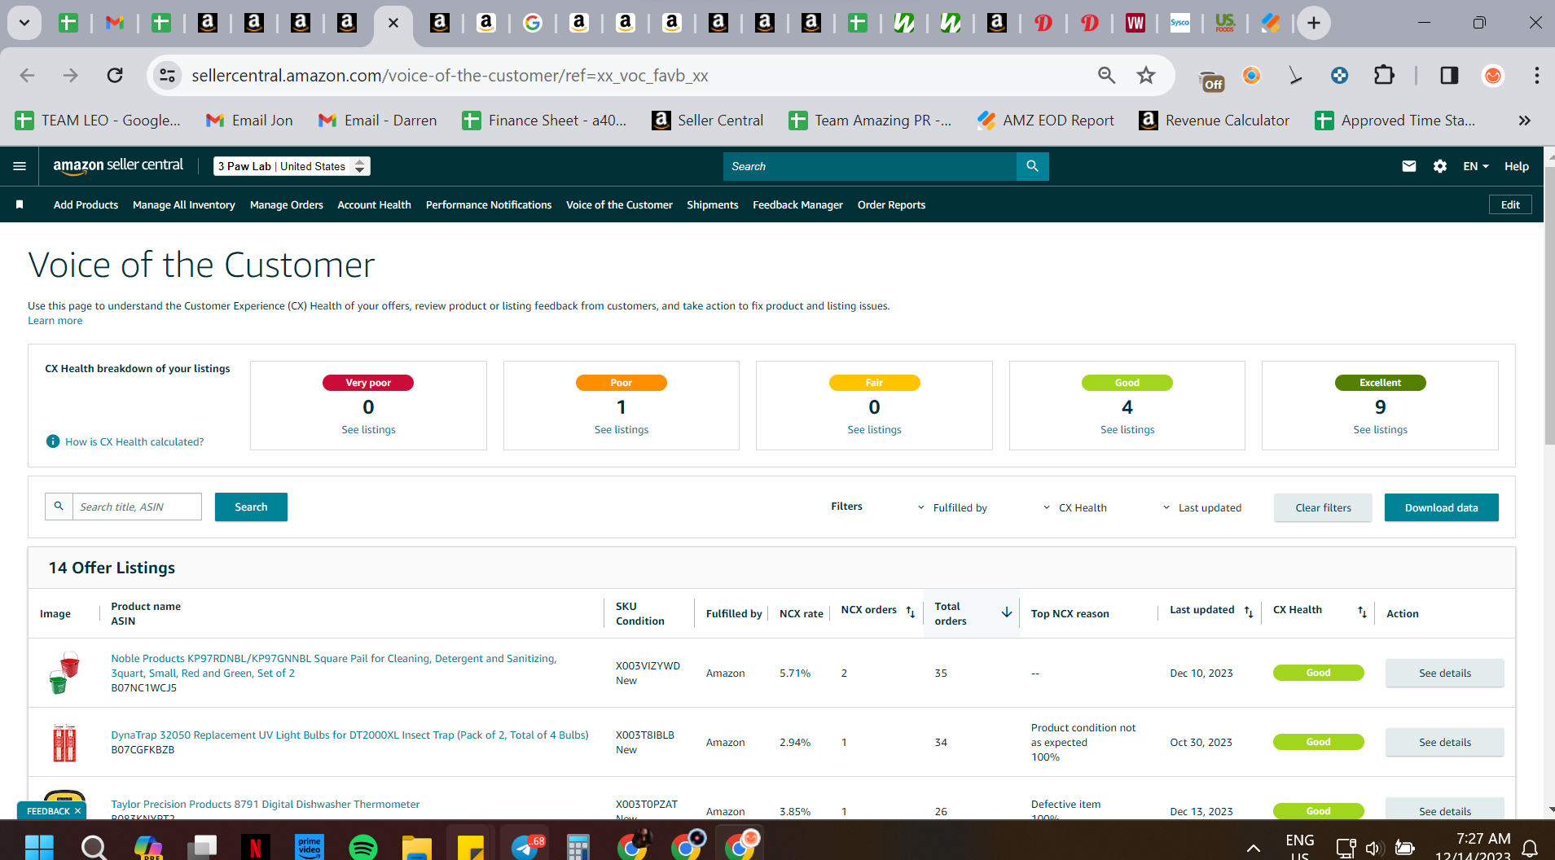Click the site information icon in address bar
The image size is (1555, 860).
[167, 76]
